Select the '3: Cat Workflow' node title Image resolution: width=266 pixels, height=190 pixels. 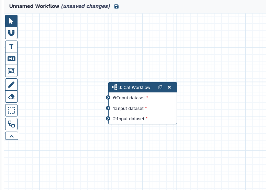tap(134, 88)
